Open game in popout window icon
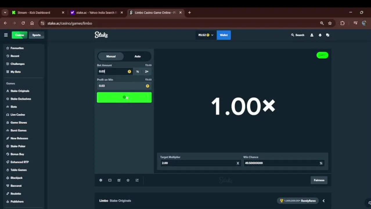This screenshot has width=371, height=209. click(137, 180)
